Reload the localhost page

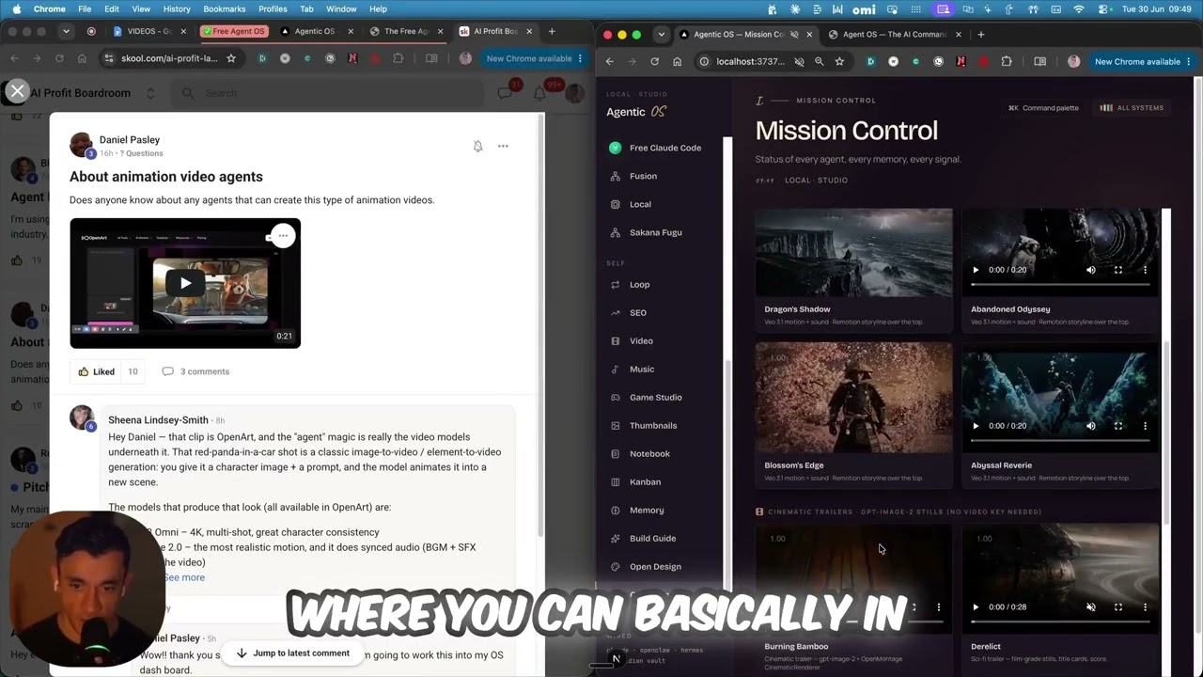(x=654, y=61)
